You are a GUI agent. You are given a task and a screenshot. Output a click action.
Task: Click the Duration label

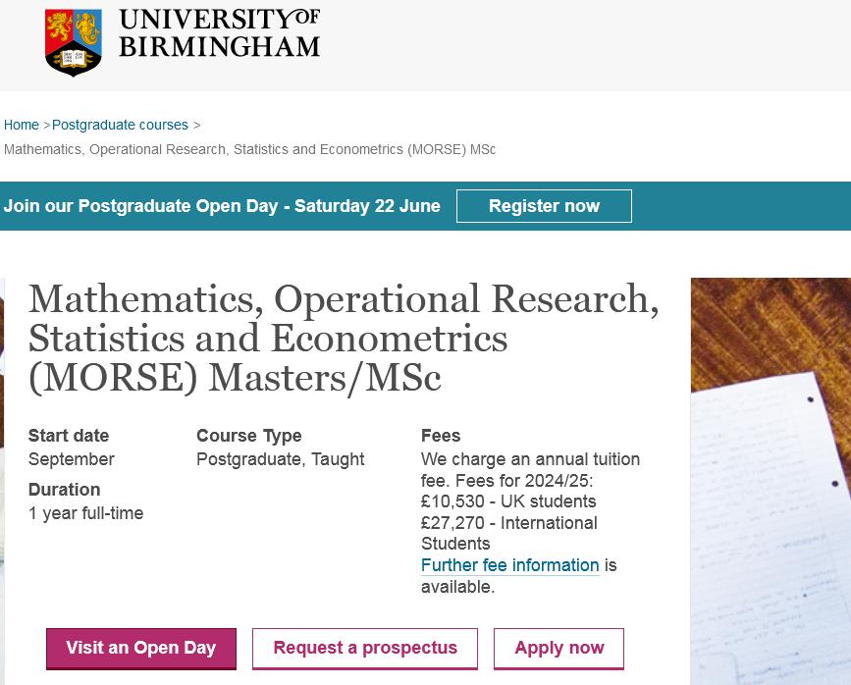point(64,490)
